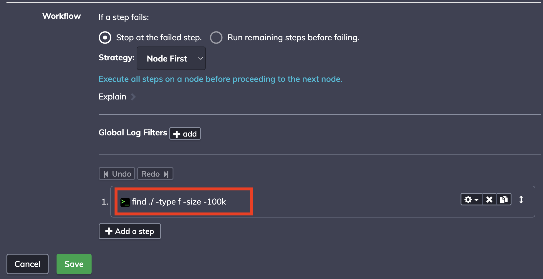Delete step 1 with the X icon
This screenshot has height=279, width=543.
click(x=489, y=200)
